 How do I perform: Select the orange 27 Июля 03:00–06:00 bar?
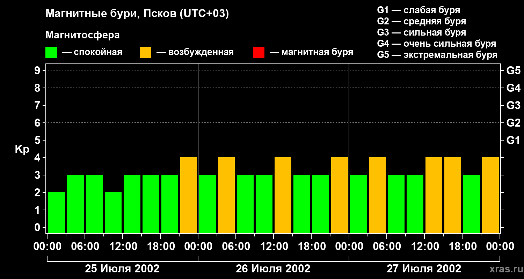tap(377, 195)
